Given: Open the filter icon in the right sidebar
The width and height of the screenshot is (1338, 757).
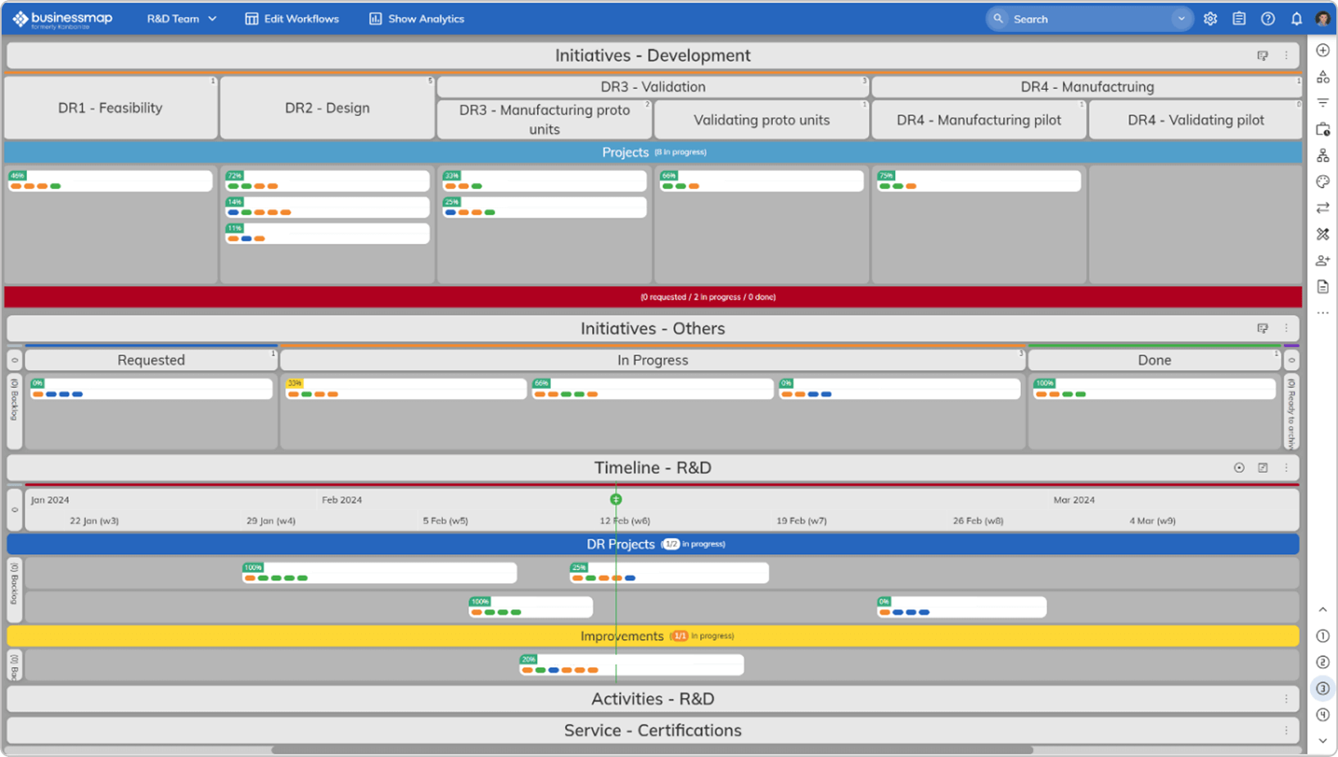Looking at the screenshot, I should (1322, 102).
